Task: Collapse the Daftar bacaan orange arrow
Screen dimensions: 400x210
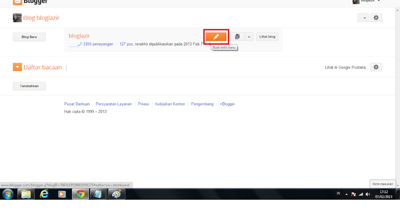Action: pyautogui.click(x=17, y=67)
